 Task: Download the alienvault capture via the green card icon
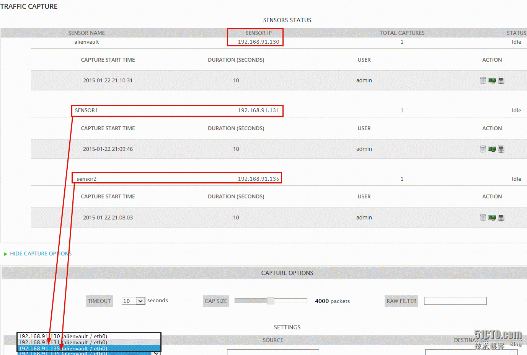click(x=492, y=80)
